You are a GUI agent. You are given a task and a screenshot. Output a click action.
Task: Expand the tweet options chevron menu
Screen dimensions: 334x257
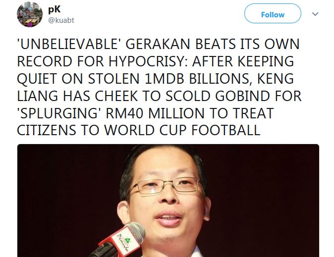(x=315, y=14)
